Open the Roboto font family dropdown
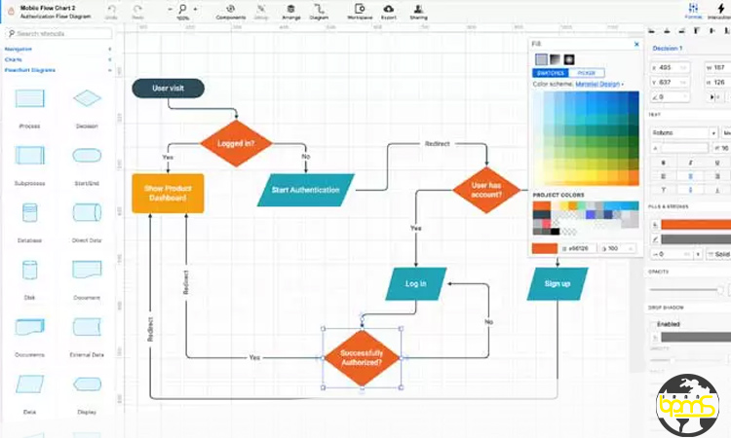This screenshot has height=438, width=731. (683, 132)
